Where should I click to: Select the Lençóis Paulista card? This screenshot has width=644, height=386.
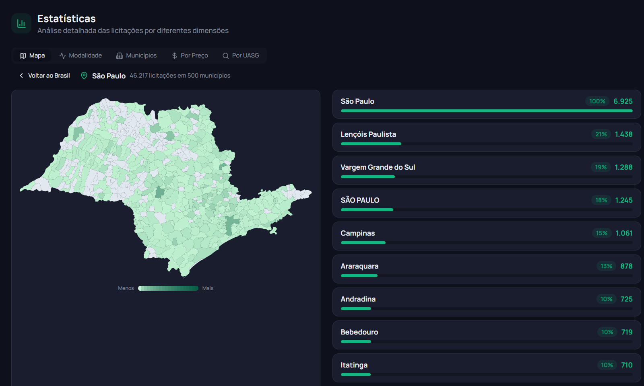[x=487, y=137]
